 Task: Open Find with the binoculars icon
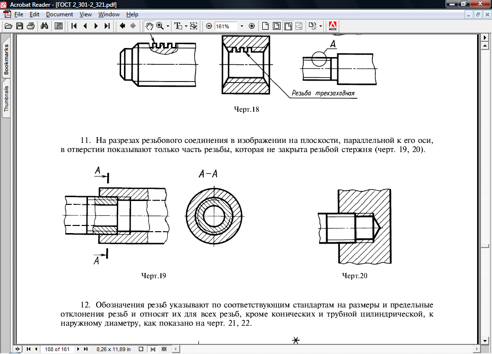(44, 26)
